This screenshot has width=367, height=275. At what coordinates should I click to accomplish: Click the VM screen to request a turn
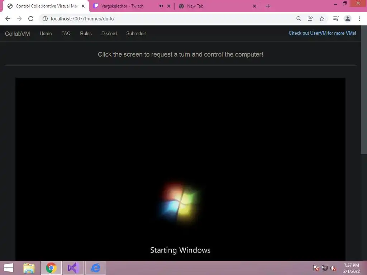pyautogui.click(x=180, y=169)
